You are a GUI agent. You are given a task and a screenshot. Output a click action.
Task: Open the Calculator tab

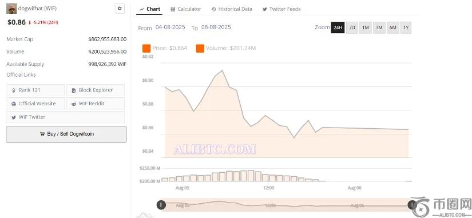(x=186, y=9)
